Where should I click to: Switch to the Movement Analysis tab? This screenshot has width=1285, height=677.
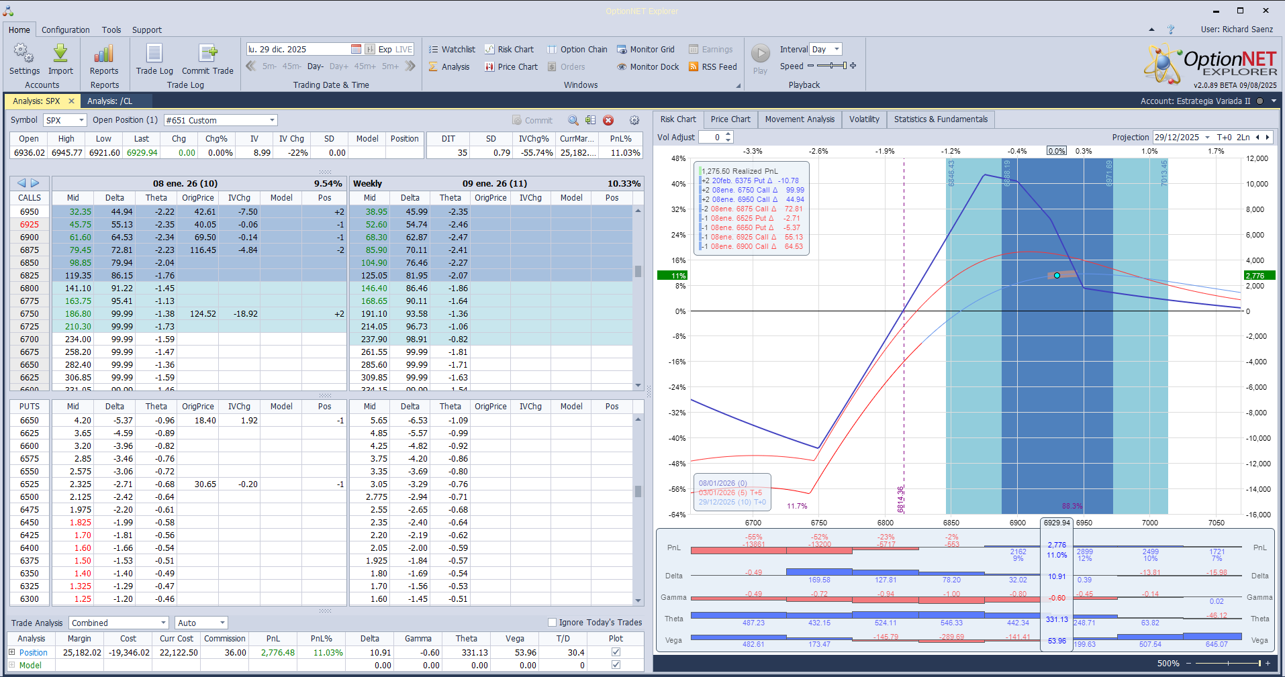point(800,119)
